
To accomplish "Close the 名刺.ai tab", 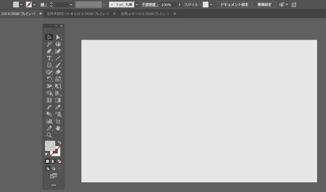I will pyautogui.click(x=175, y=14).
